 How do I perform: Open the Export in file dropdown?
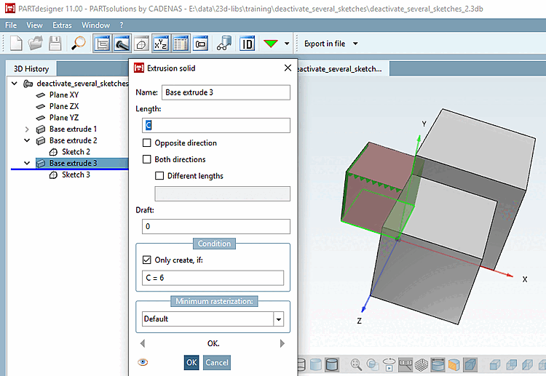[x=355, y=44]
